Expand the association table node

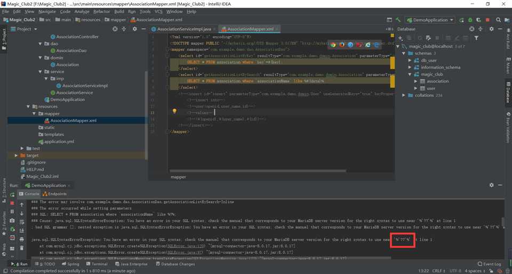point(415,81)
